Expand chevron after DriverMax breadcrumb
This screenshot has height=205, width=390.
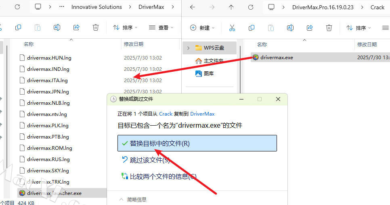[173, 7]
